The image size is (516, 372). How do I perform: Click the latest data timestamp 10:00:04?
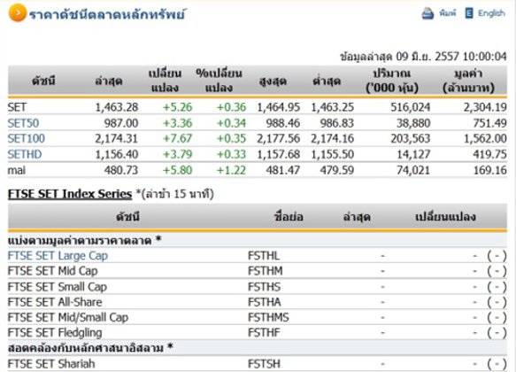485,57
